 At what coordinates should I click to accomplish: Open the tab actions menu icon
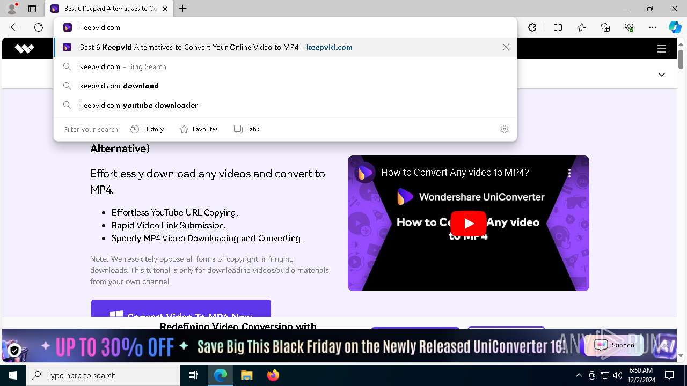pyautogui.click(x=32, y=9)
